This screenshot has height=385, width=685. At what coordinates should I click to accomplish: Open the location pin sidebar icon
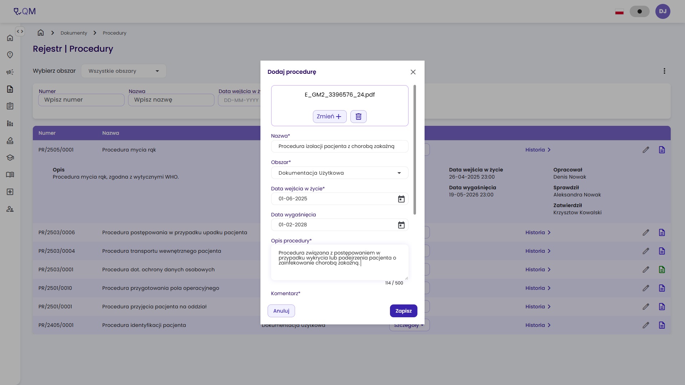10,55
